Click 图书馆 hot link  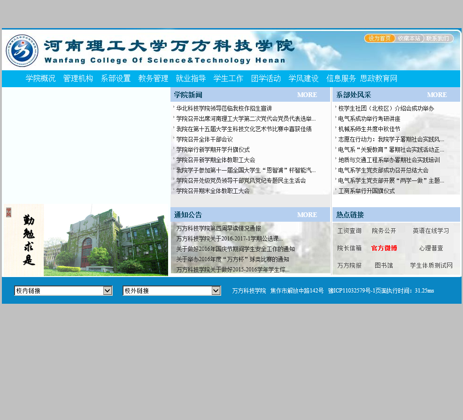tap(384, 266)
